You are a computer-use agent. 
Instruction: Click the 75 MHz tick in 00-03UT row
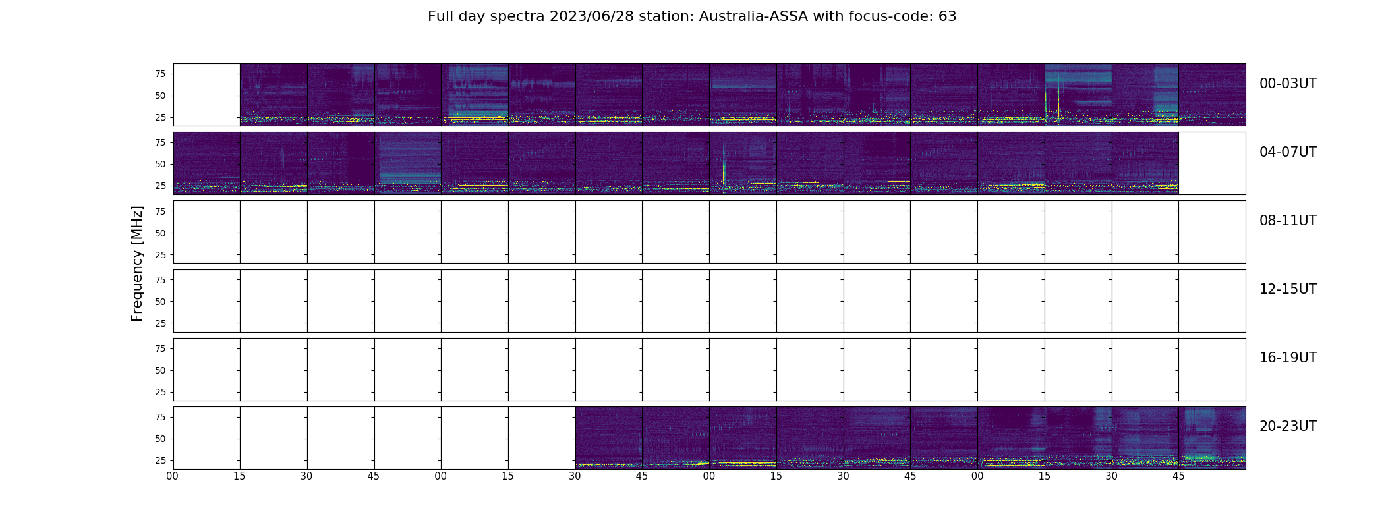[159, 74]
